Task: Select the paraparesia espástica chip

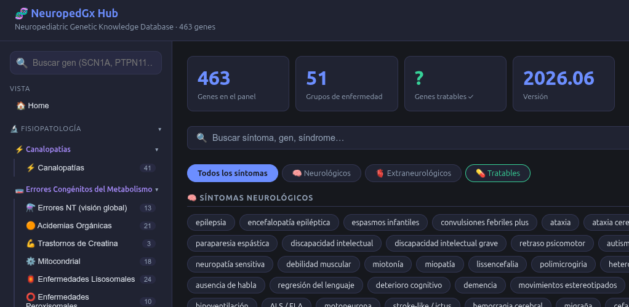Action: [232, 243]
